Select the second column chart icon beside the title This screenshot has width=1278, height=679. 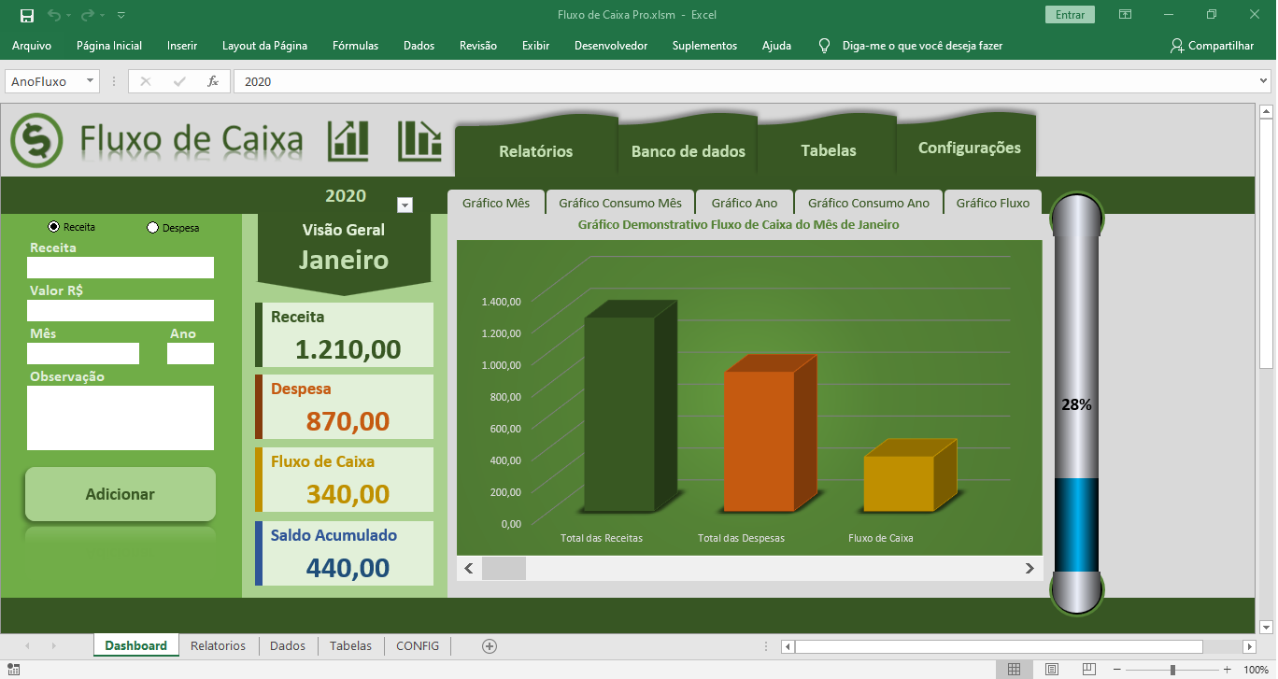419,140
